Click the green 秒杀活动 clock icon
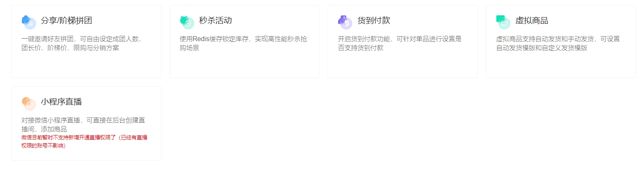 click(x=187, y=22)
